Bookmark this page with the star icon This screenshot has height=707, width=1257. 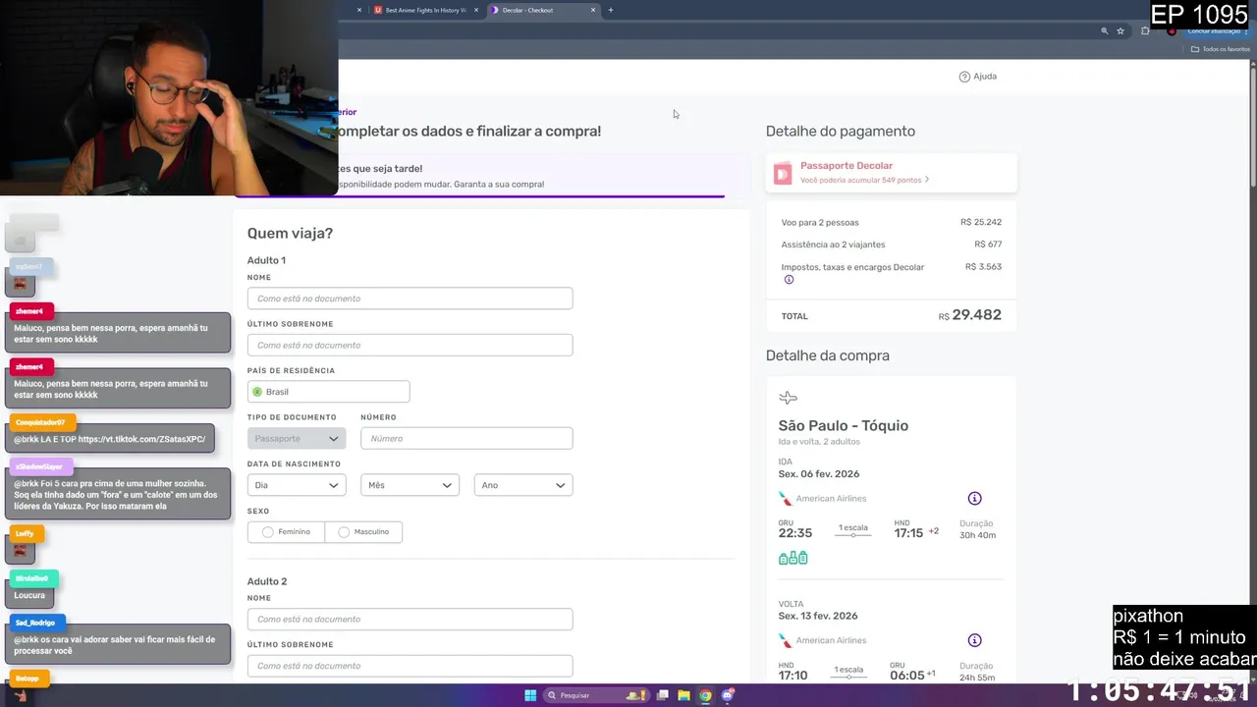click(1120, 30)
